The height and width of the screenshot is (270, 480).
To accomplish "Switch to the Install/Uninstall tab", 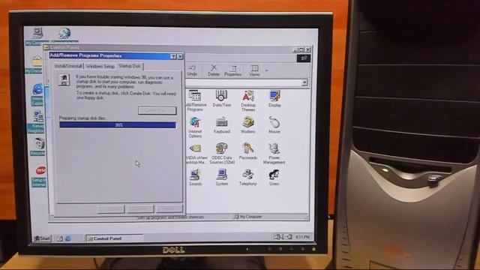I will tap(68, 66).
